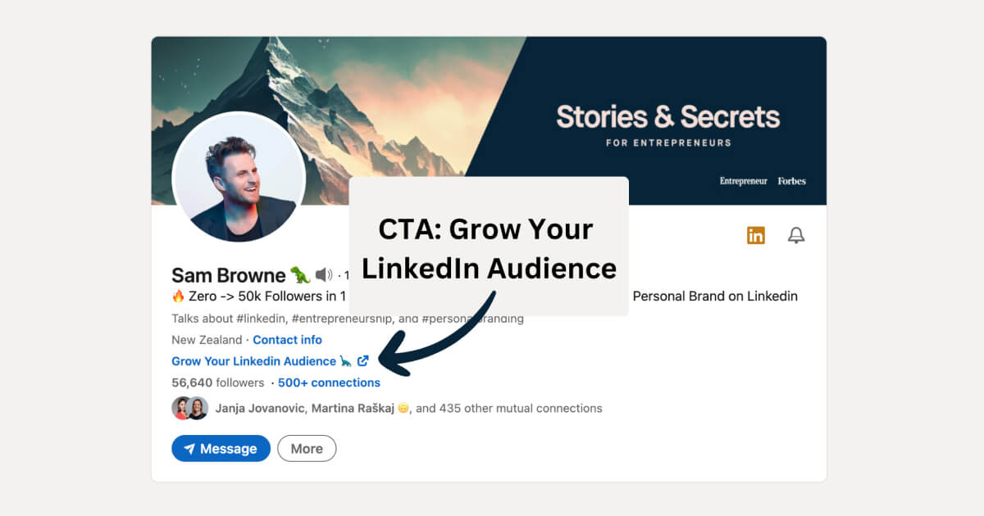Expand the More options button
This screenshot has width=984, height=516.
point(307,448)
